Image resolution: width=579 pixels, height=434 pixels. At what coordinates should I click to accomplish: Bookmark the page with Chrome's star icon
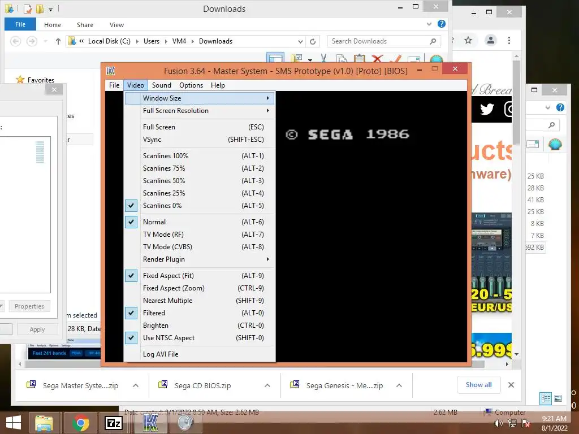[468, 40]
